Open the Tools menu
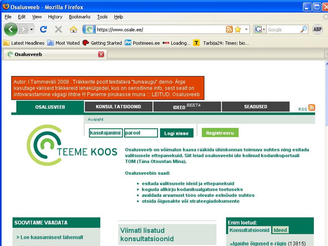328x246 pixels. click(102, 17)
